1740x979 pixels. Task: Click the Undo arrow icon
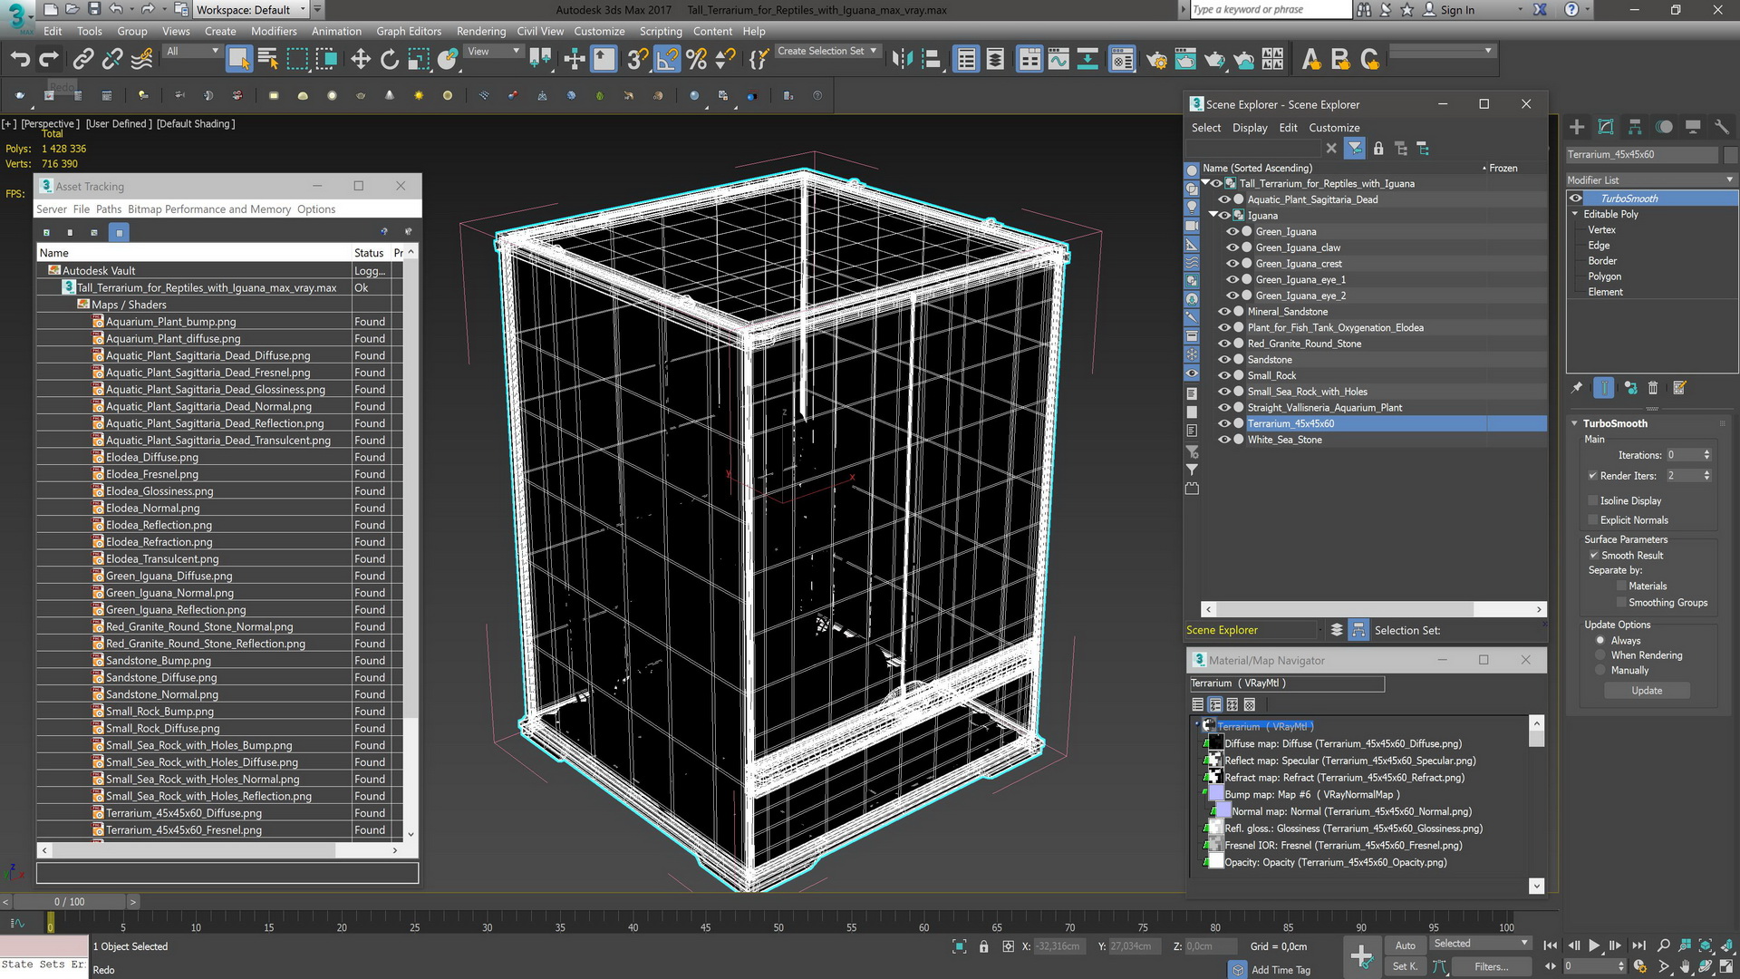tap(20, 60)
